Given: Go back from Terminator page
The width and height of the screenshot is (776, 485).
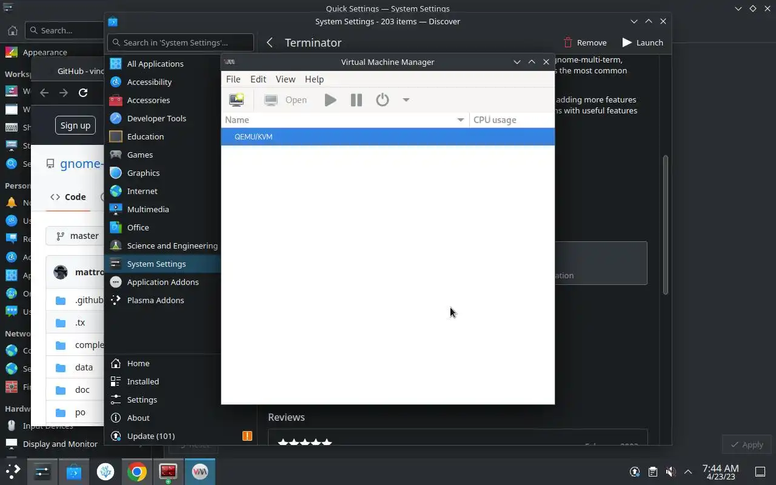Looking at the screenshot, I should click(270, 42).
